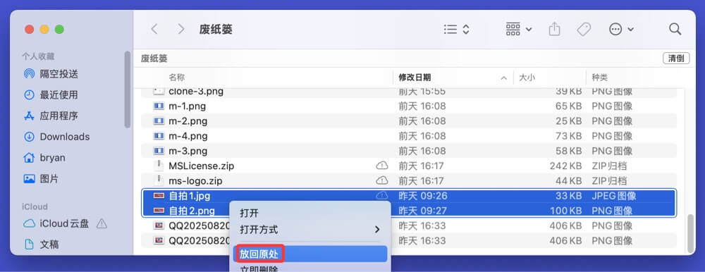
Task: Click the search magnifier icon
Action: coord(675,29)
